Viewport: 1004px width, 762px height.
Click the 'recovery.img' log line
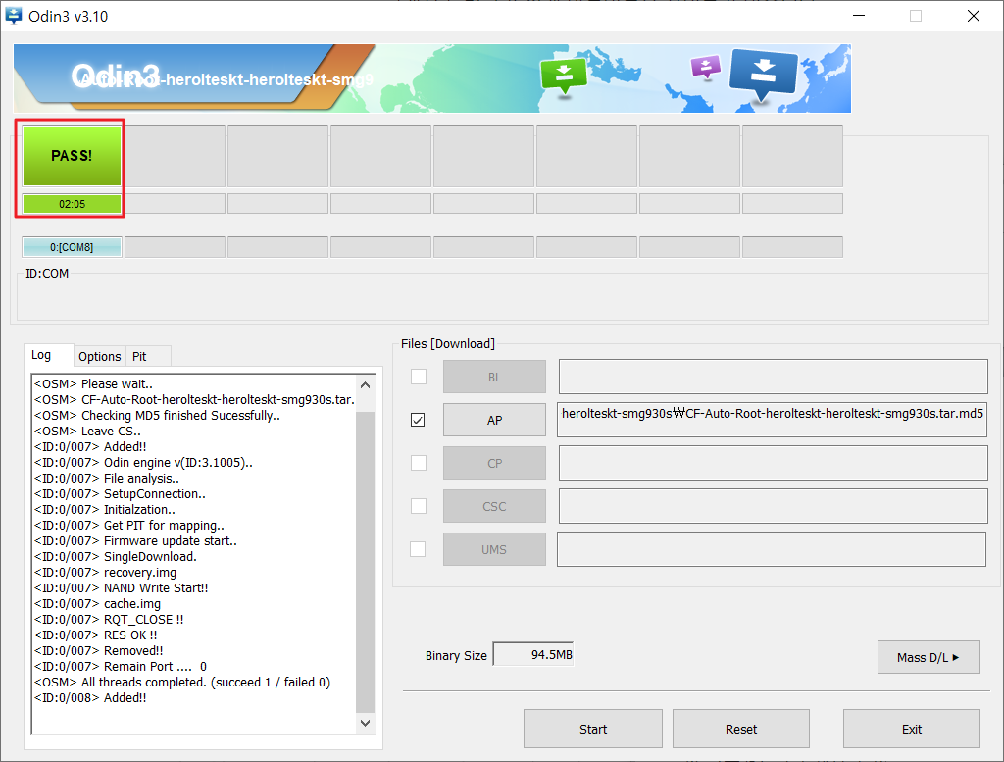pos(105,573)
